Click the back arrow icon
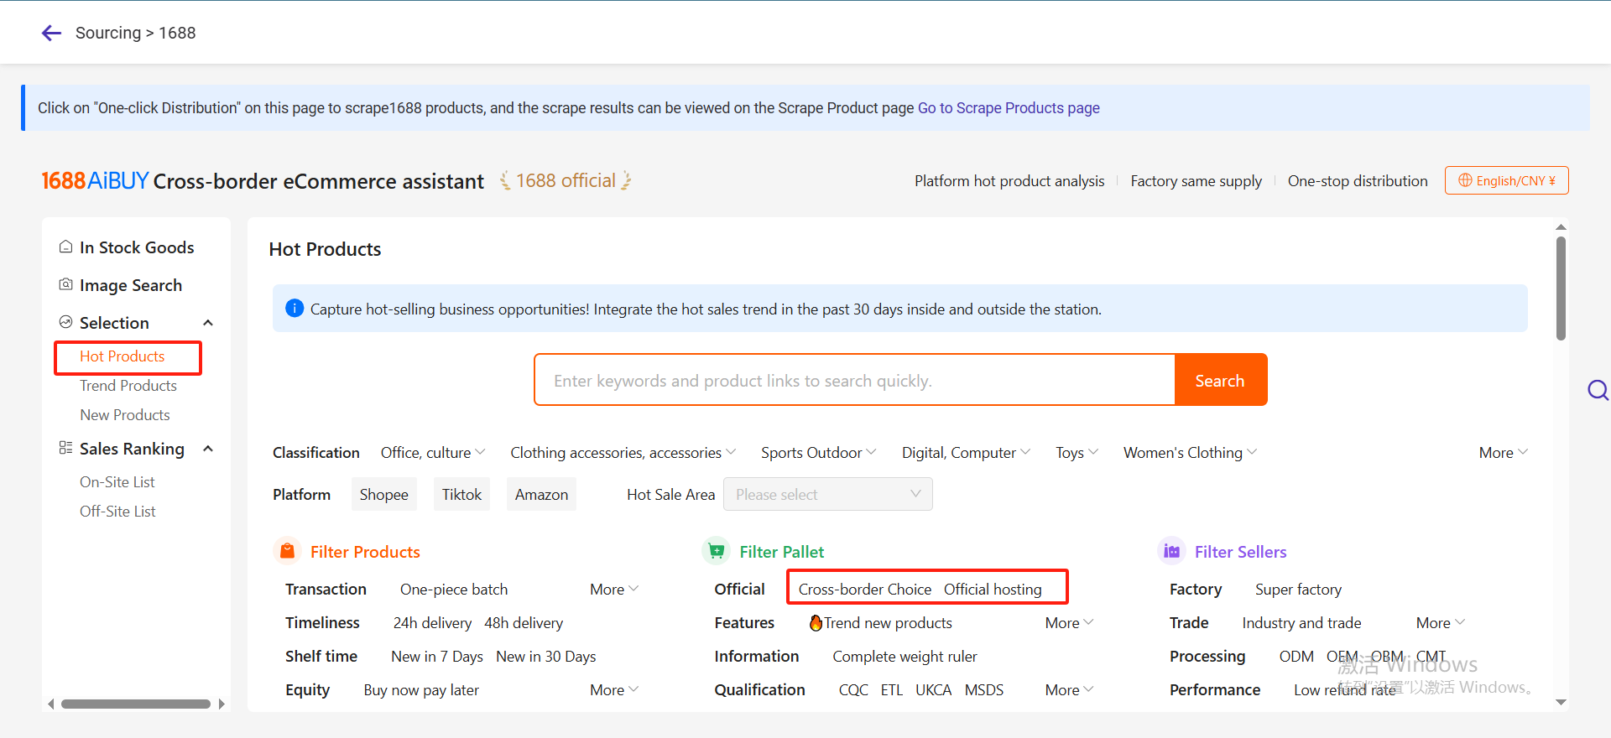This screenshot has width=1611, height=738. coord(51,33)
